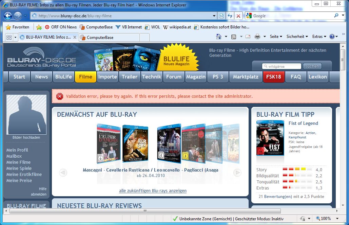
Task: Click the Home page icon
Action: click(x=218, y=37)
